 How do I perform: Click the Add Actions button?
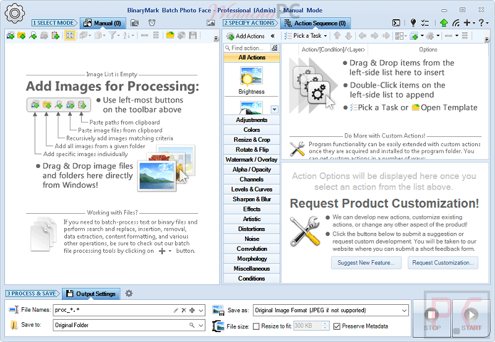[x=246, y=36]
